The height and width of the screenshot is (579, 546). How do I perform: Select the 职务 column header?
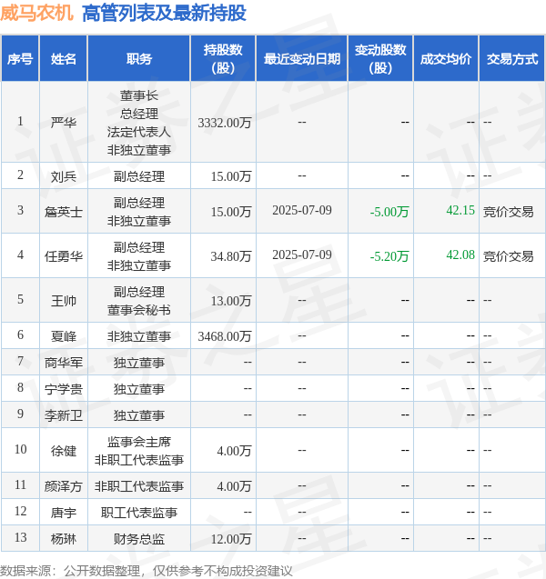pos(139,59)
